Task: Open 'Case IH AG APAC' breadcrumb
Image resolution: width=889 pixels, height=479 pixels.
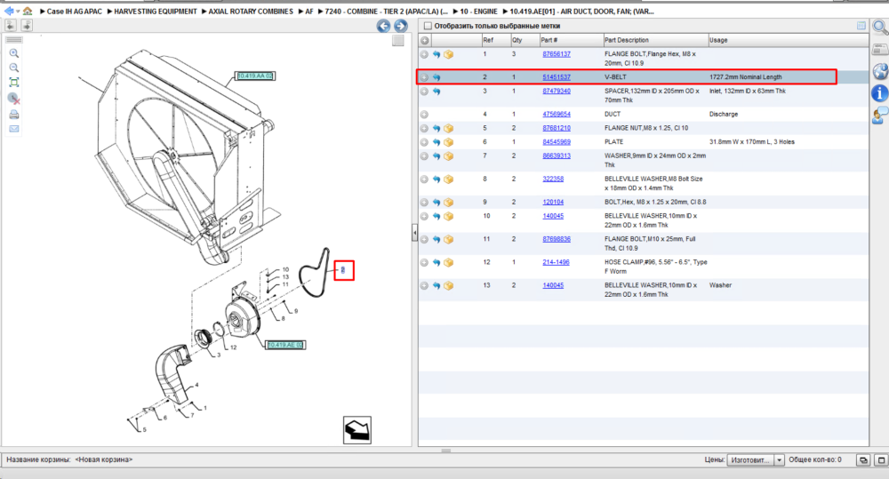Action: click(74, 12)
